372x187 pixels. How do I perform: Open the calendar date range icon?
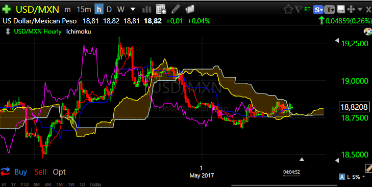(x=161, y=10)
